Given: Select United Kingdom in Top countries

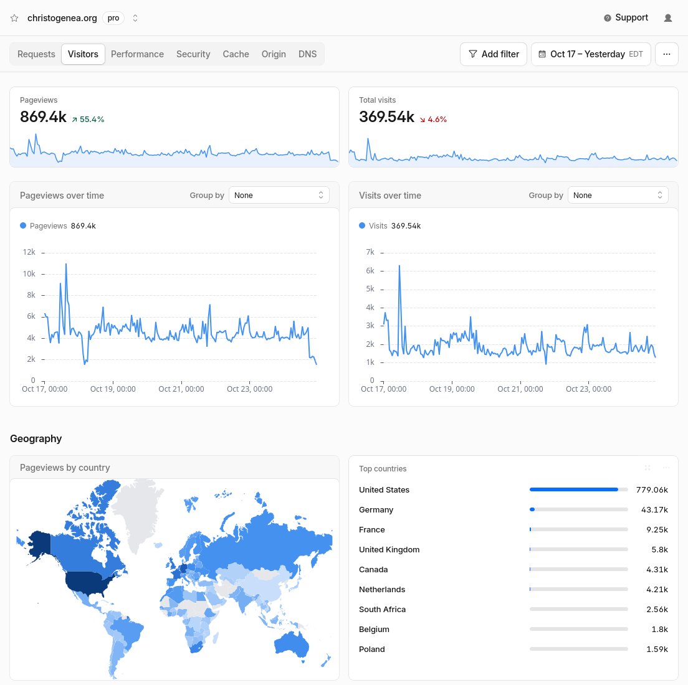Looking at the screenshot, I should (x=514, y=549).
